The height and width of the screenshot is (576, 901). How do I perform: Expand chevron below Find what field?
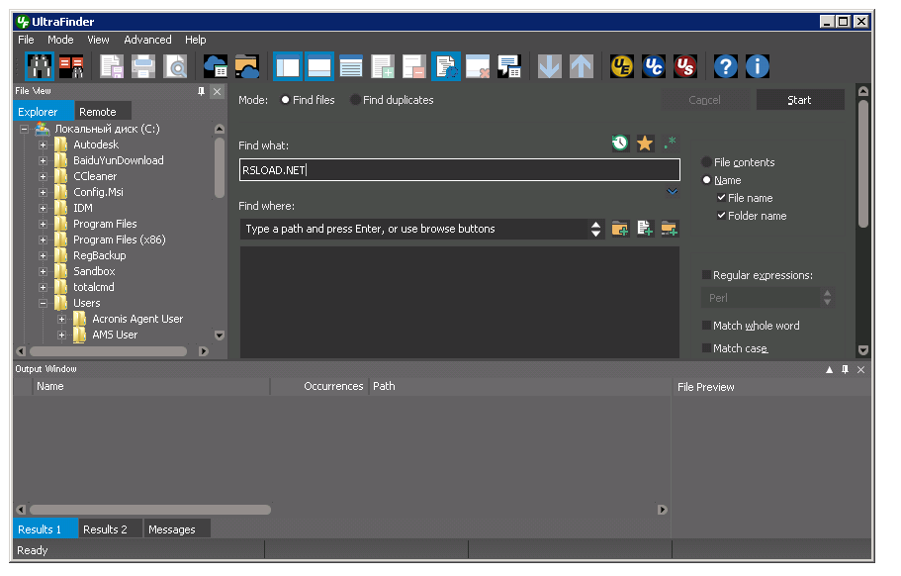(673, 191)
